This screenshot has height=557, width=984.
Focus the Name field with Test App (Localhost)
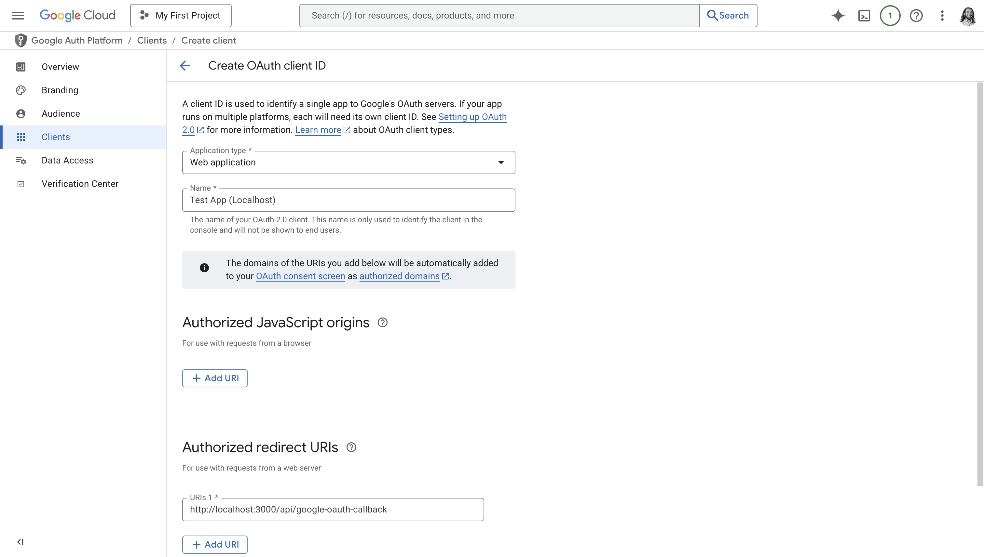348,200
